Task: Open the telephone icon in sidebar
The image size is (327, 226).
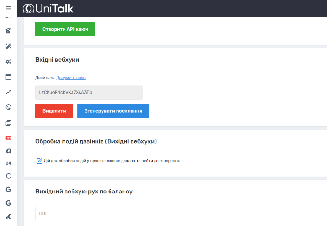Action: pos(8,31)
